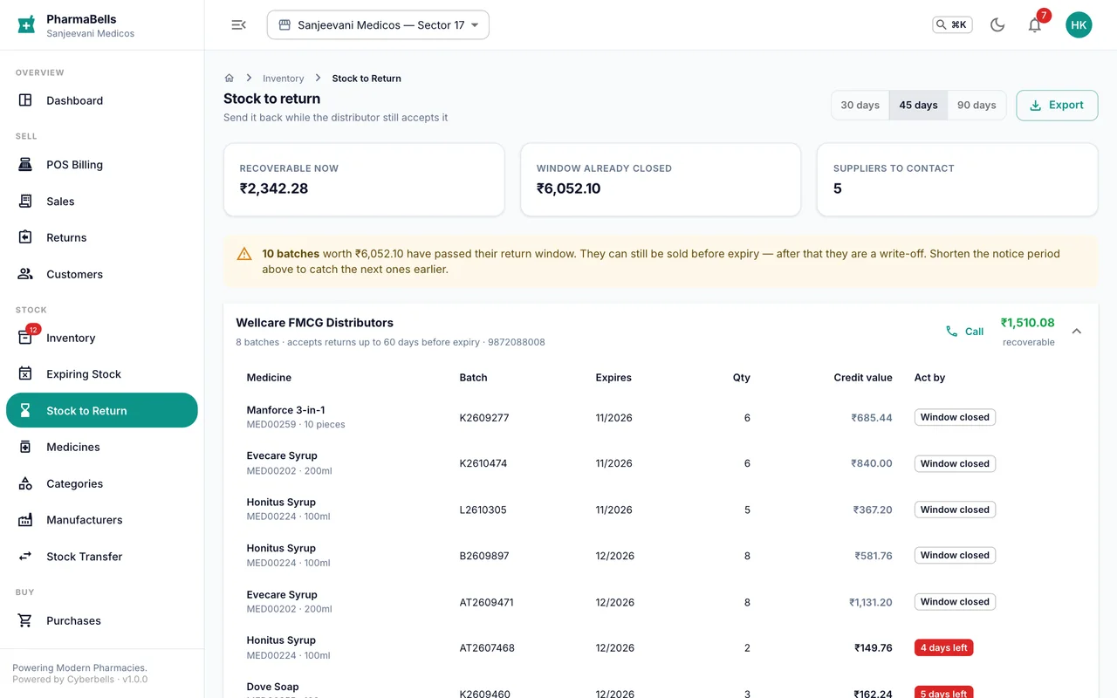Click the Sales receipt icon in the sidebar
This screenshot has width=1117, height=698.
pos(25,201)
